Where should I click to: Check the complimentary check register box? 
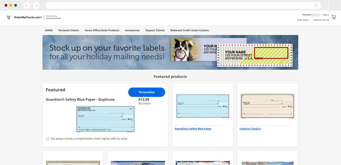47,139
